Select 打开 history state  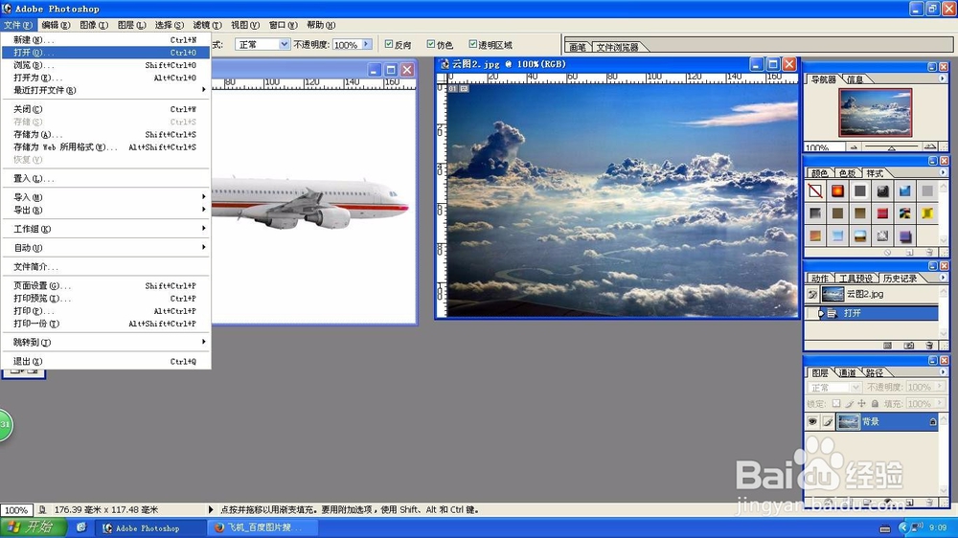[873, 313]
